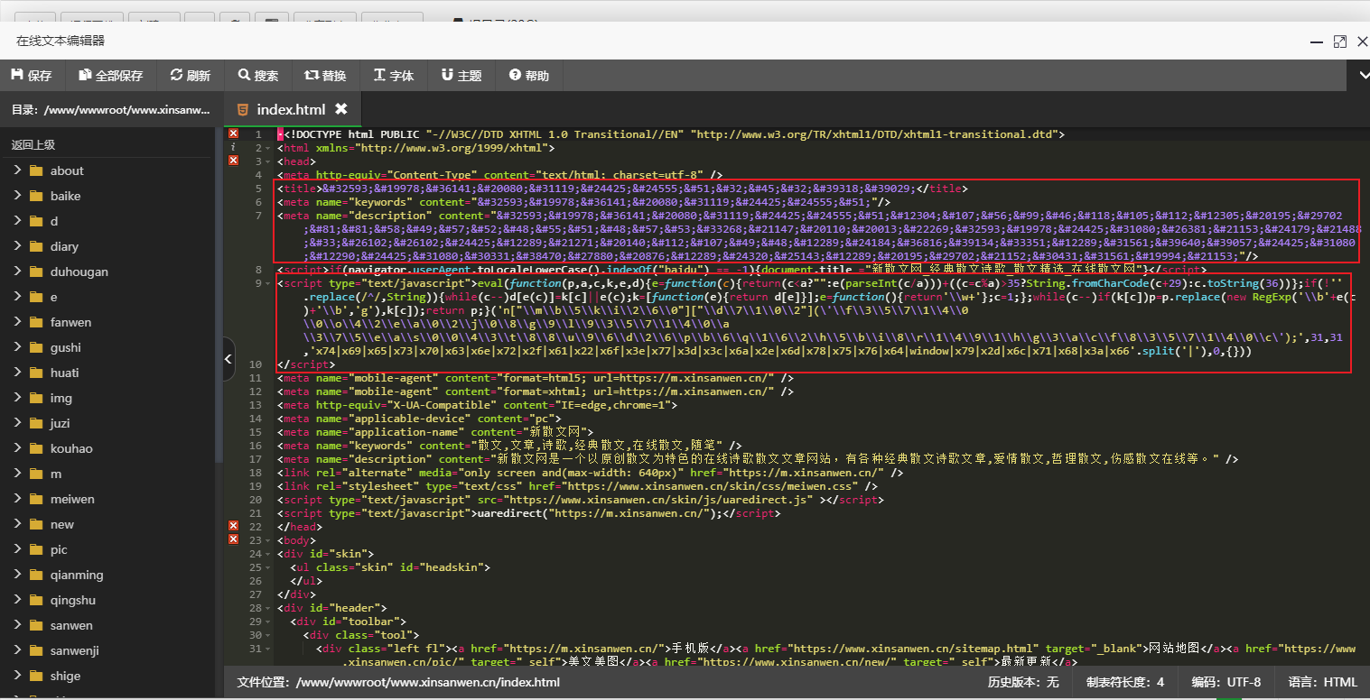Image resolution: width=1370 pixels, height=700 pixels.
Task: Expand the baike folder
Action: (17, 196)
